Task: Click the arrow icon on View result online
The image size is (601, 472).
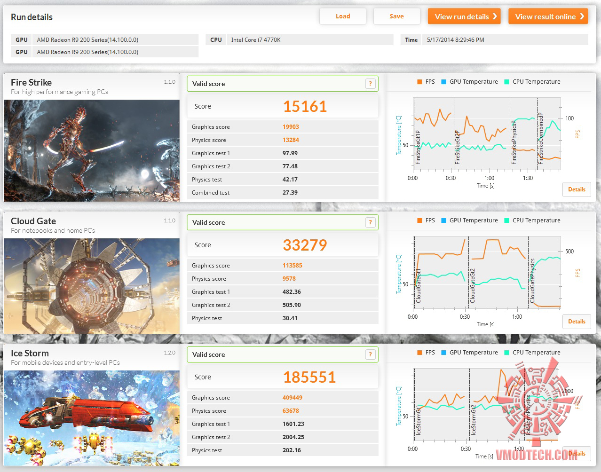Action: click(582, 16)
